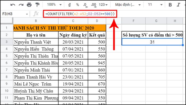
Task: Click date cell 20/05/2021
Action: 73,63
